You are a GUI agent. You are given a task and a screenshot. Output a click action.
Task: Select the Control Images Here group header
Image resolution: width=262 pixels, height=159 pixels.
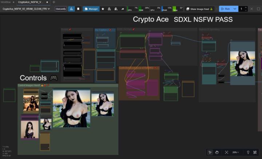pyautogui.click(x=68, y=85)
